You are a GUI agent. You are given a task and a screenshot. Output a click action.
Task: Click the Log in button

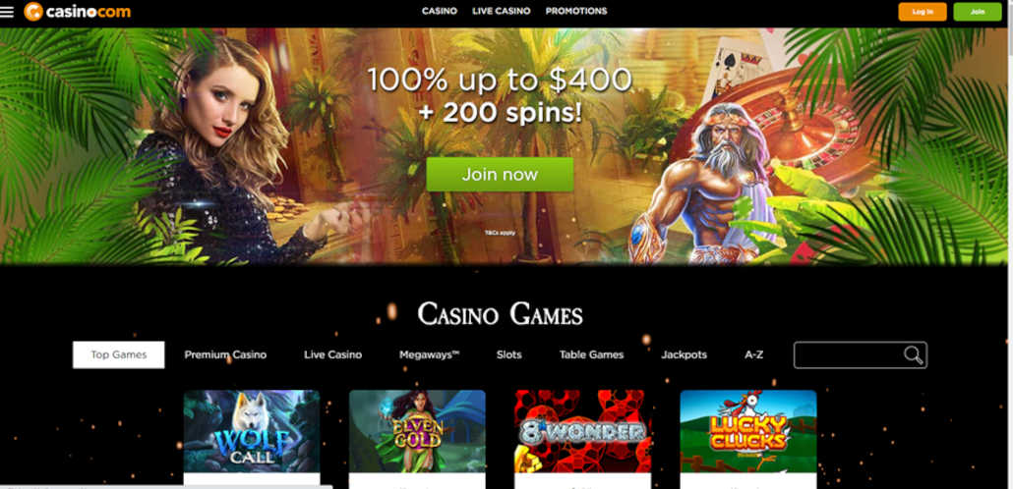[x=922, y=12]
